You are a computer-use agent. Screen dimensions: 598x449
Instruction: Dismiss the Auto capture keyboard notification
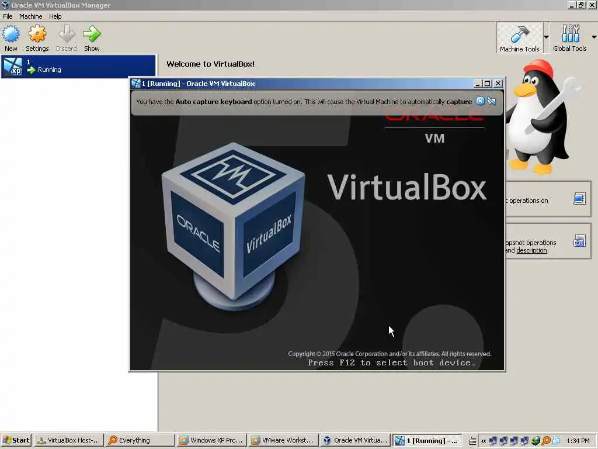click(480, 101)
